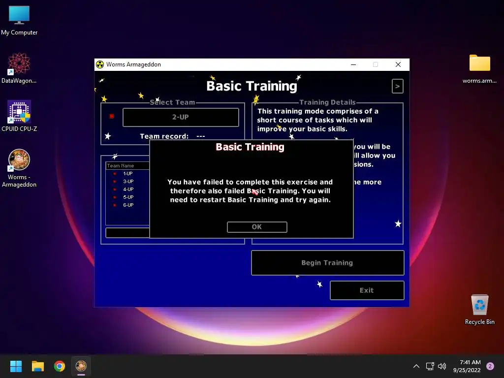Minimize the Worms Armageddon window
The width and height of the screenshot is (504, 378).
pos(353,64)
